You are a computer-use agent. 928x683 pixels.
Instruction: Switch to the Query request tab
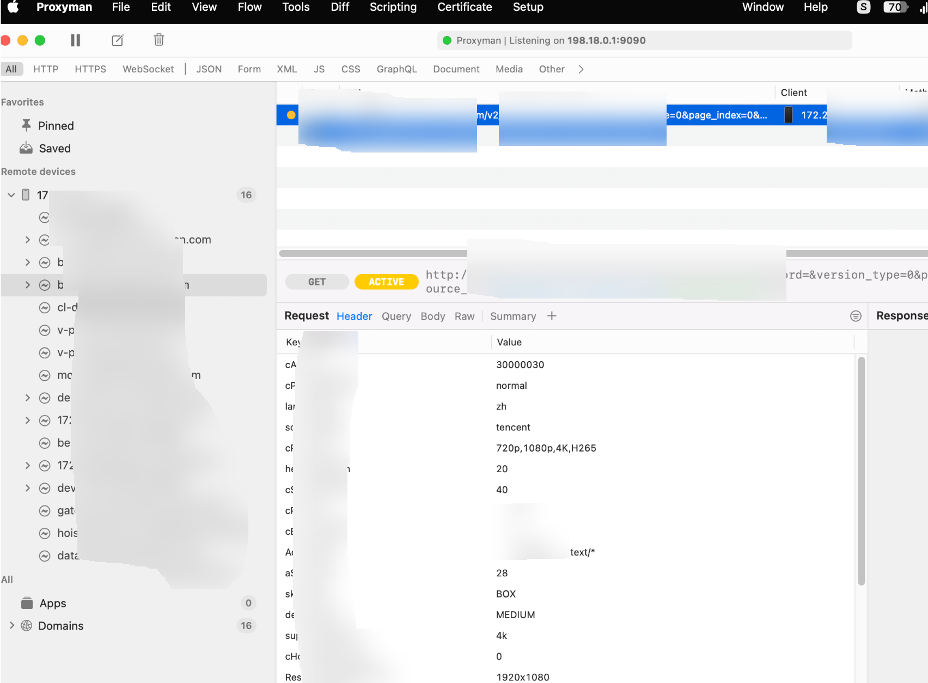pos(396,316)
